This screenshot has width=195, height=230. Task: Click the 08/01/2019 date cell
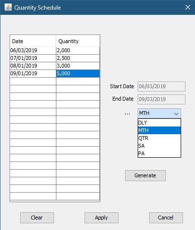[33, 66]
